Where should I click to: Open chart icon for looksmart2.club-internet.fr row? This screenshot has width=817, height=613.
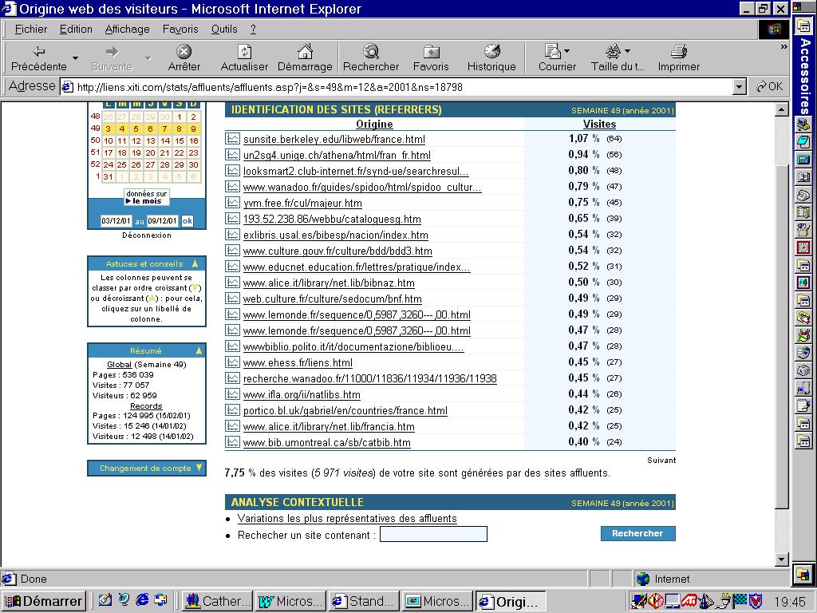click(232, 171)
